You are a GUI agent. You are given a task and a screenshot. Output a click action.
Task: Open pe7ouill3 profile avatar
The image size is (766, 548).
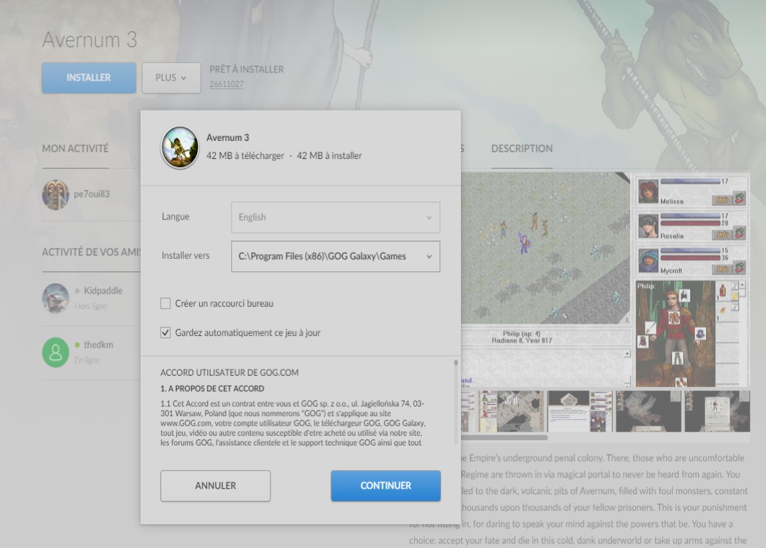pyautogui.click(x=55, y=194)
